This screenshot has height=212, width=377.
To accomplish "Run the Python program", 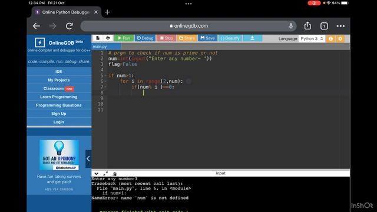I will click(x=124, y=38).
